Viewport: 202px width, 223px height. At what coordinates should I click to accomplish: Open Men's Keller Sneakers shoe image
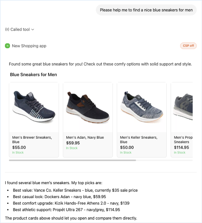[x=142, y=107]
